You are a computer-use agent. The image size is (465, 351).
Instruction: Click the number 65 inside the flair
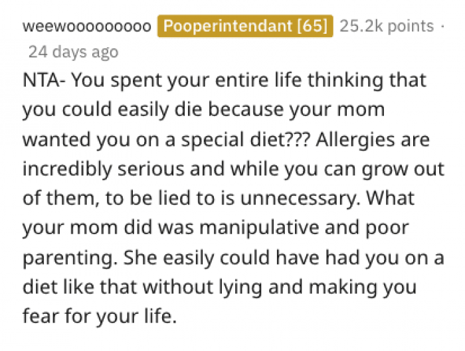(x=314, y=27)
